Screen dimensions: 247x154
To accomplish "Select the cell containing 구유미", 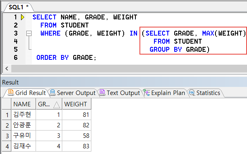I will pos(23,135).
